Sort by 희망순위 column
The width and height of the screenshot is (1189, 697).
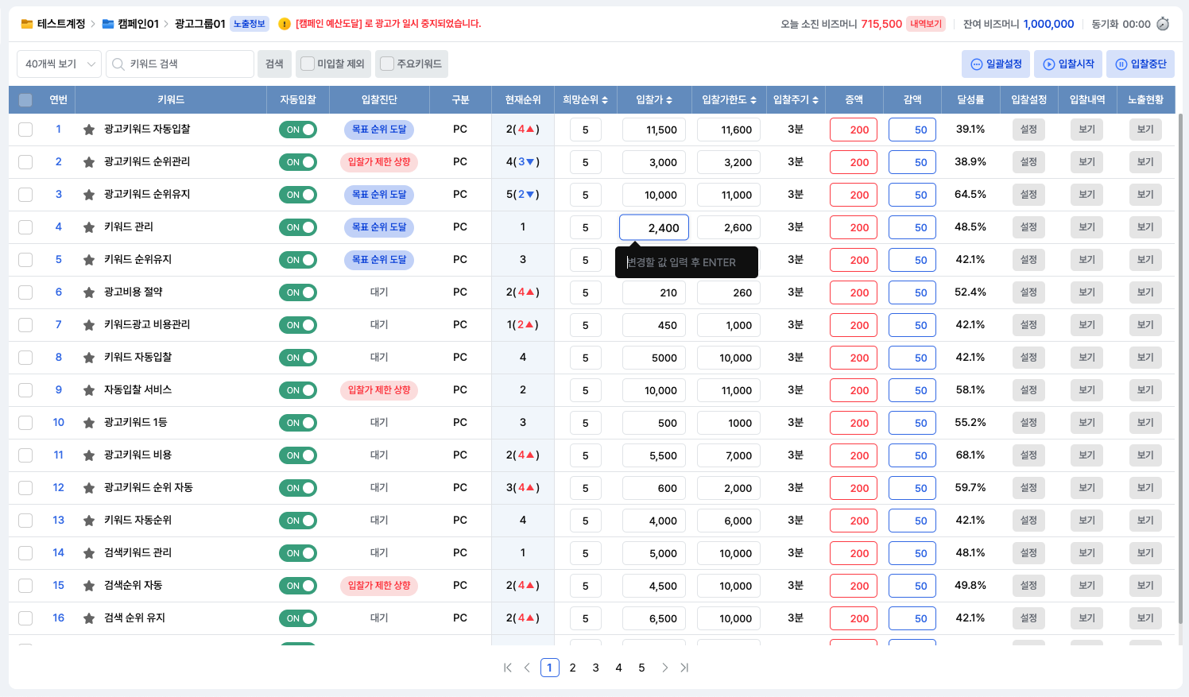pyautogui.click(x=585, y=100)
